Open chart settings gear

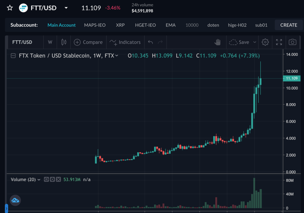coord(265,42)
